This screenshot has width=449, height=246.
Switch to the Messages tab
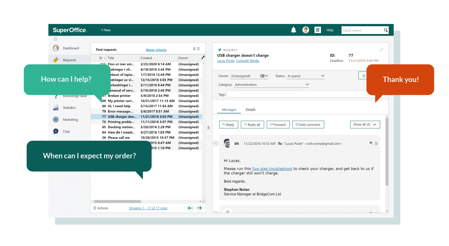[x=229, y=110]
